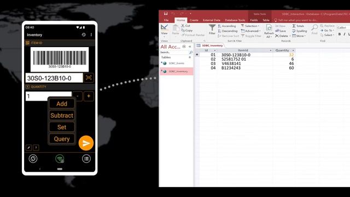Click the View button in ribbon

point(164,31)
